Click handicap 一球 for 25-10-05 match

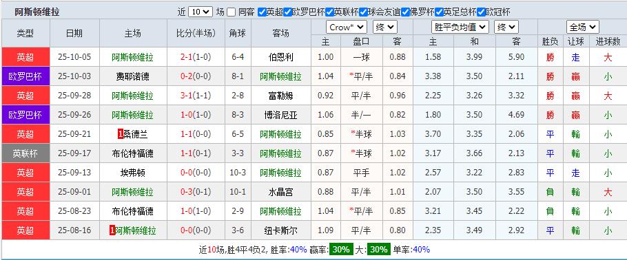(362, 57)
